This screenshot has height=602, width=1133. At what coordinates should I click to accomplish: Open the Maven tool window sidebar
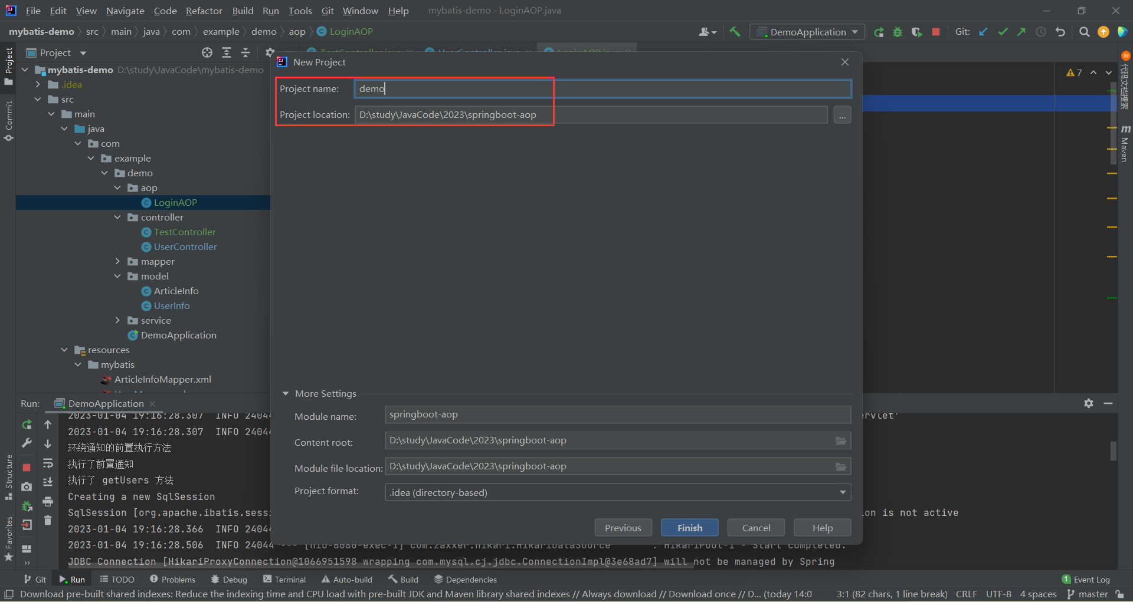coord(1125,143)
